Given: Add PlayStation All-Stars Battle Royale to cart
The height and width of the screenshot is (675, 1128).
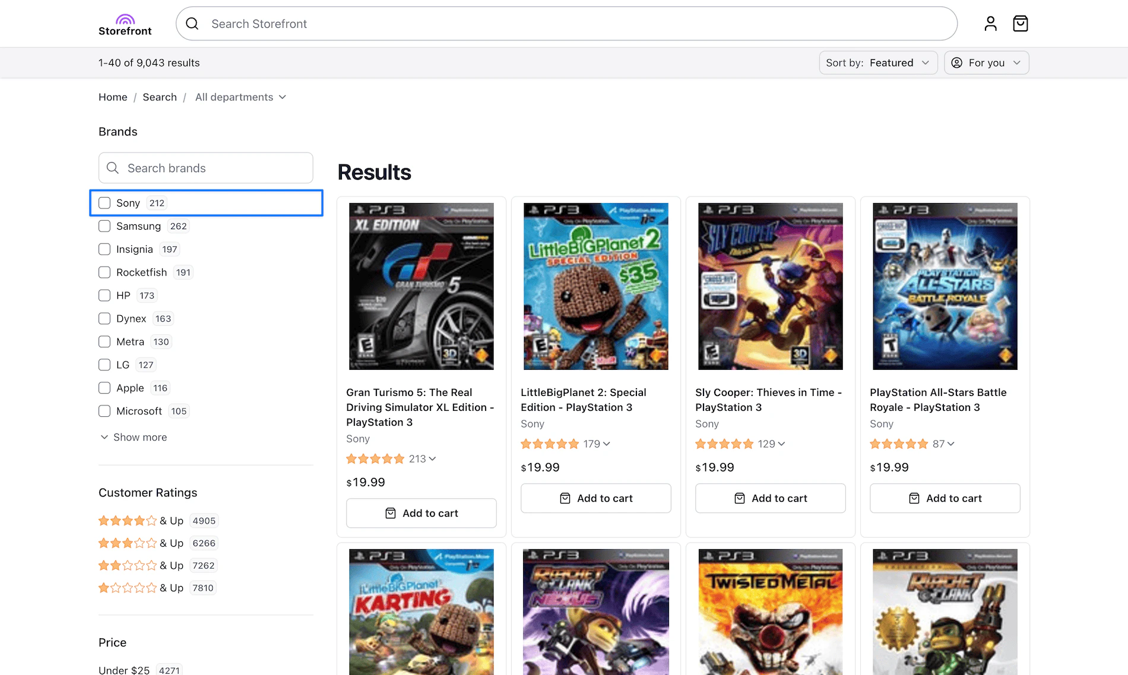Looking at the screenshot, I should [x=945, y=498].
